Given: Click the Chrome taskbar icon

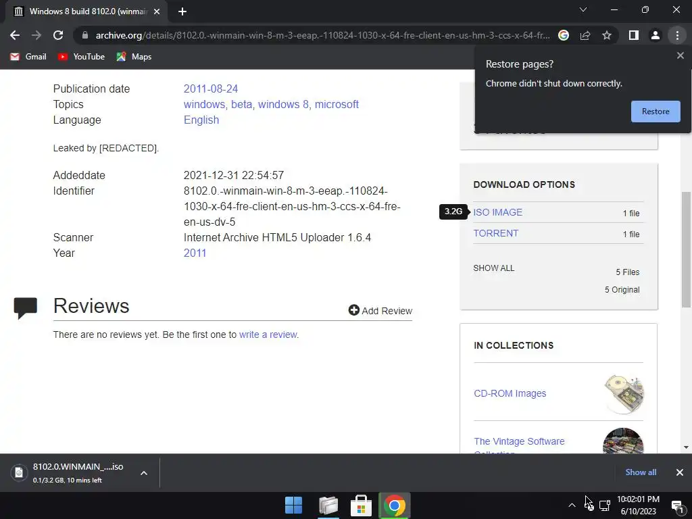Looking at the screenshot, I should click(395, 505).
